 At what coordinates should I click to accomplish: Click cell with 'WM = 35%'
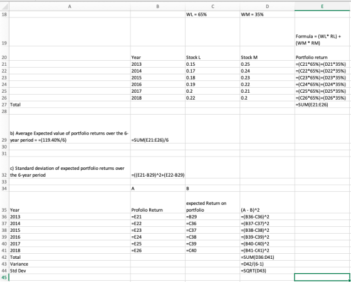pyautogui.click(x=267, y=14)
